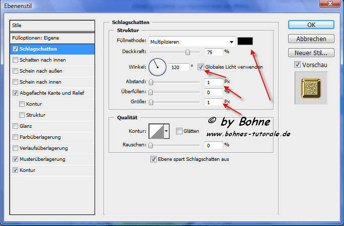Open the Füllmethode Multiplizieren dropdown

(x=193, y=42)
